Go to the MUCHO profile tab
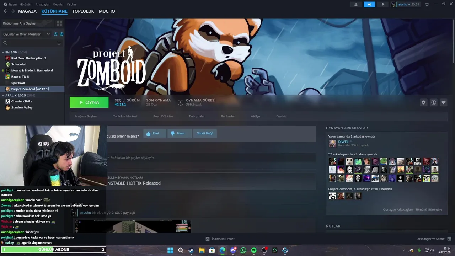The height and width of the screenshot is (256, 455). coord(107,11)
